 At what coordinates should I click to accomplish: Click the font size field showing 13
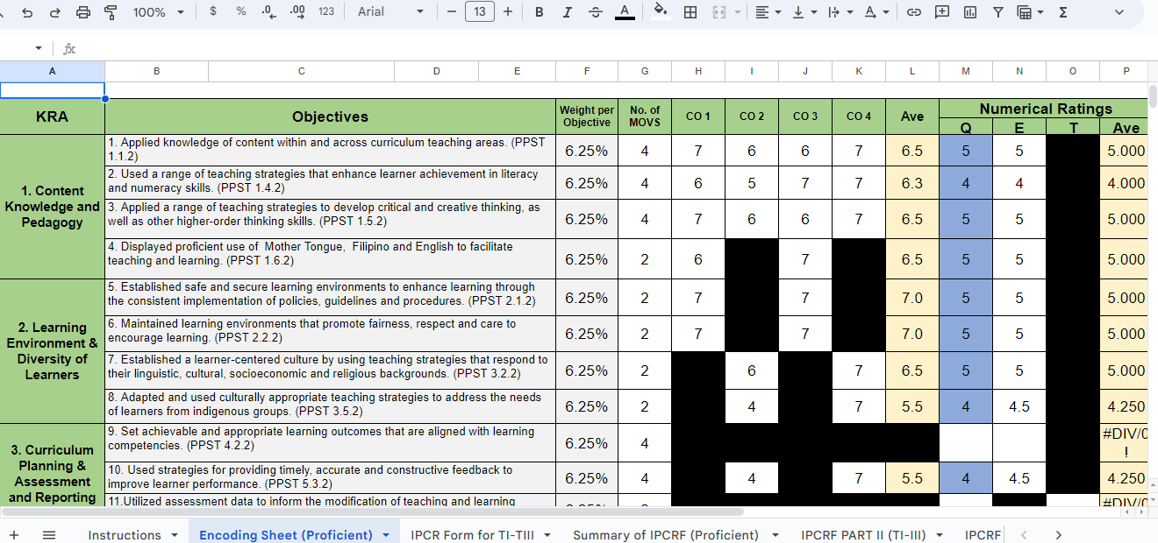(479, 11)
